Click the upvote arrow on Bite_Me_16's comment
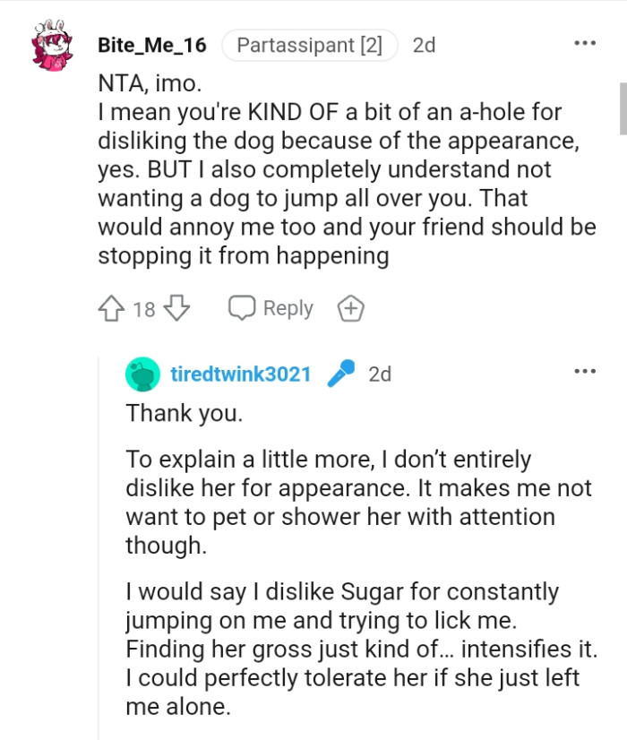The height and width of the screenshot is (740, 627). coord(111,307)
